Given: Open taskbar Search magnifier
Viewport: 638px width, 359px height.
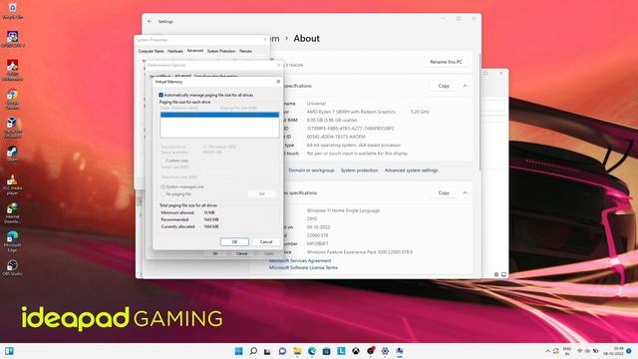Looking at the screenshot, I should [253, 351].
